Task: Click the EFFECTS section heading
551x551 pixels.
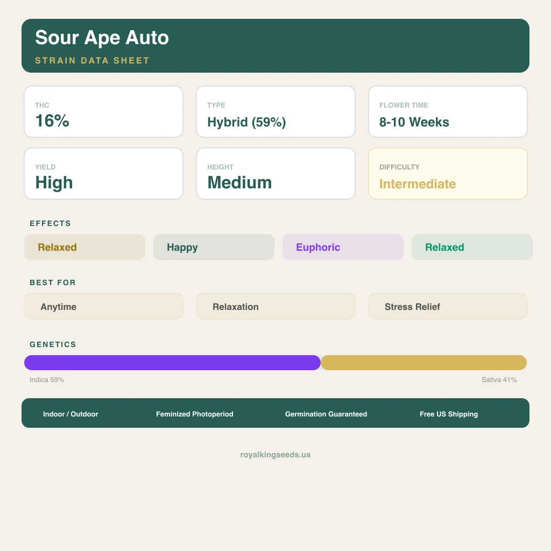Action: pos(50,223)
